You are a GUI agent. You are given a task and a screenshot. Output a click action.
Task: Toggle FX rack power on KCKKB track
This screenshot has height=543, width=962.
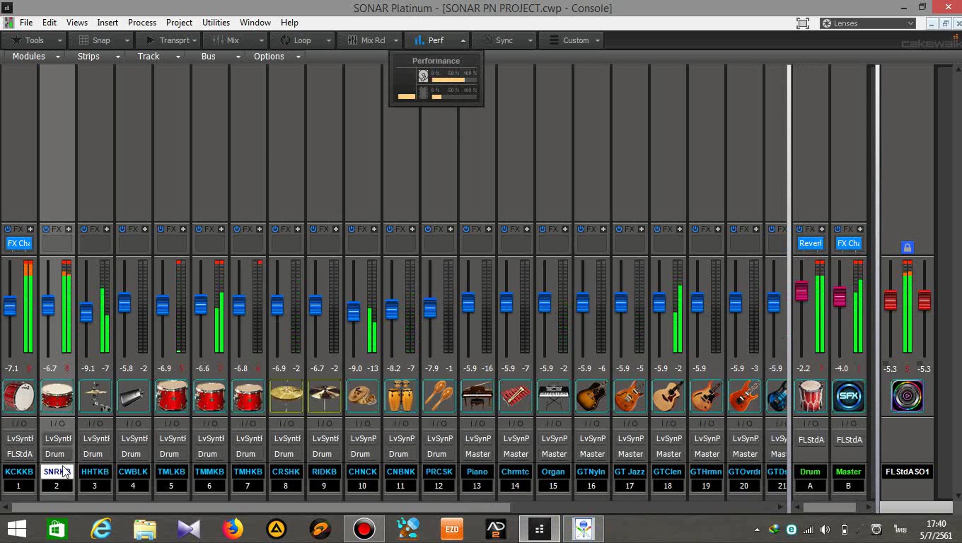click(x=8, y=229)
